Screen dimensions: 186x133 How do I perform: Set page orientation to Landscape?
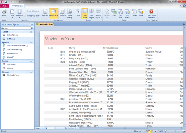(x=53, y=13)
